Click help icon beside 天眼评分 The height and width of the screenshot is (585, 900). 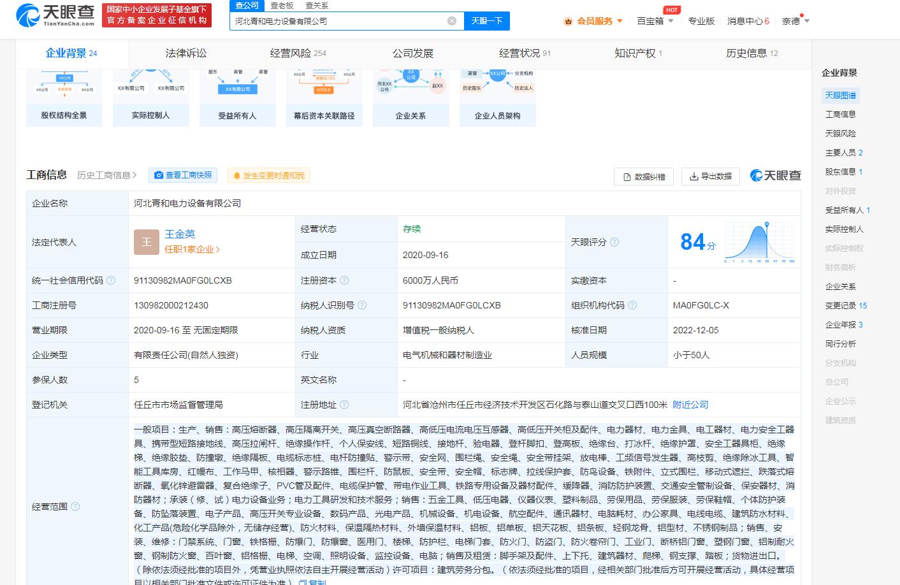(x=614, y=242)
